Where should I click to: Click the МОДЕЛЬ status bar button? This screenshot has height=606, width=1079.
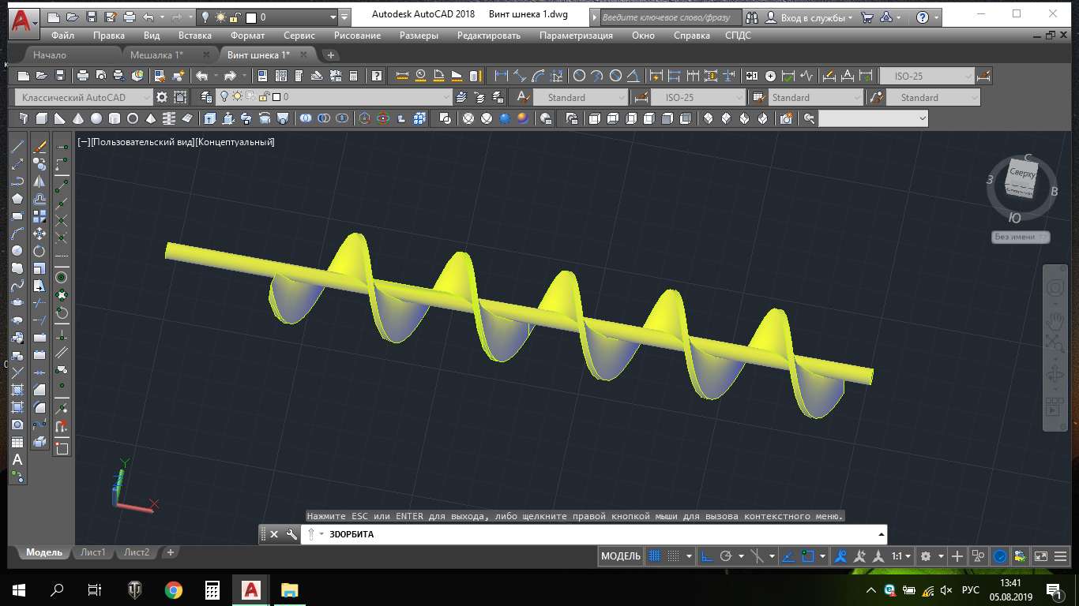[621, 556]
